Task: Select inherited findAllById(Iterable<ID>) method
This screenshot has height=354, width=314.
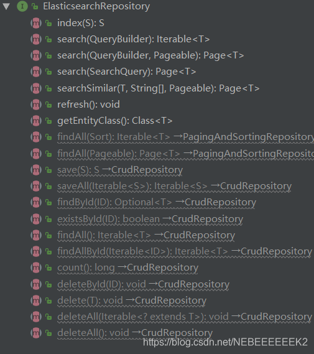Action: pyautogui.click(x=185, y=251)
